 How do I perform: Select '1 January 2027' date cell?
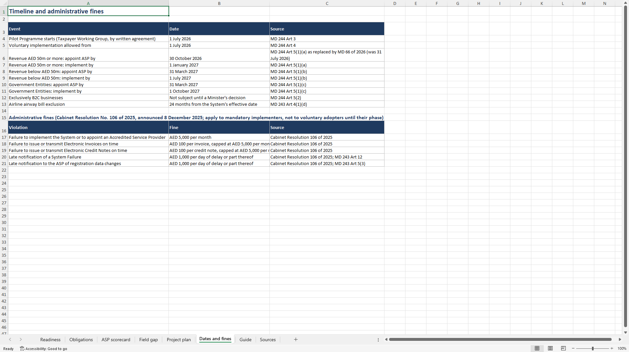pos(219,65)
